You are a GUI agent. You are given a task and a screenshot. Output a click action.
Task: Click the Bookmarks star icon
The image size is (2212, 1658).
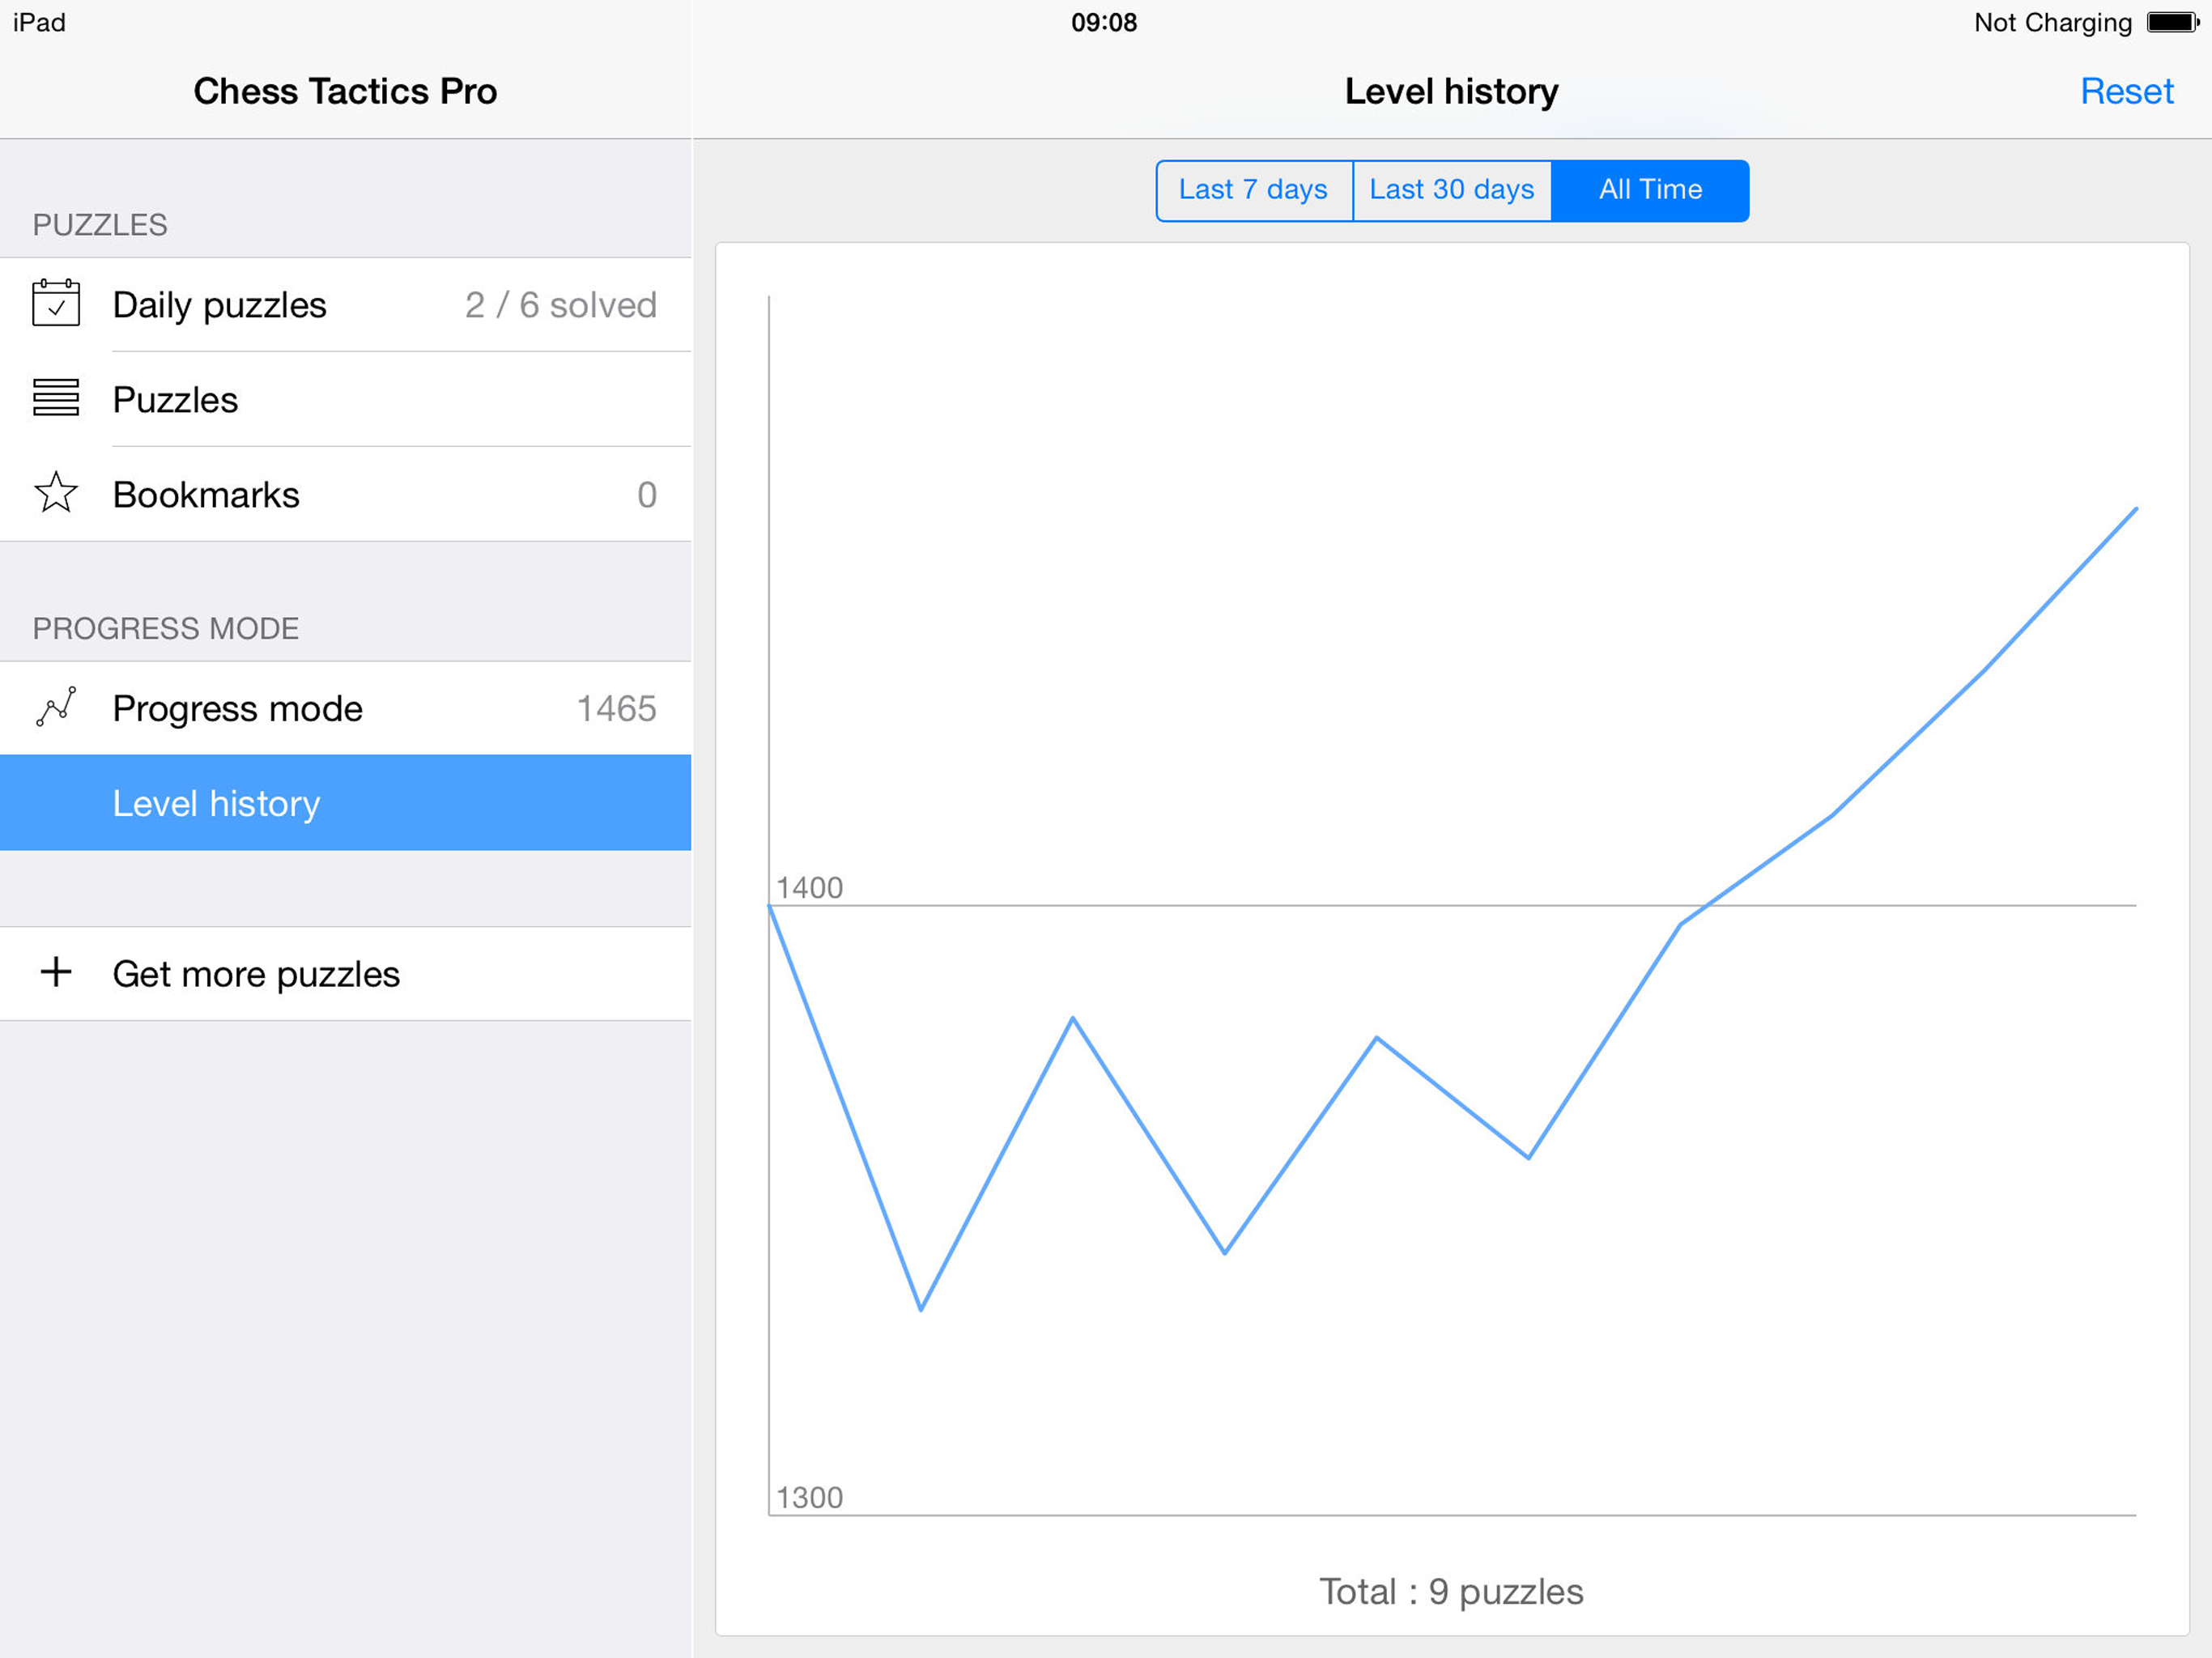coord(56,493)
